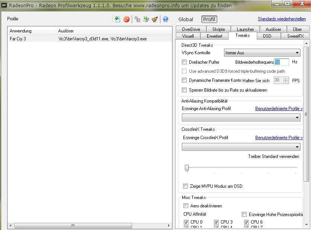Click the tweaks panel vertical scrollbar thumb

click(x=306, y=114)
